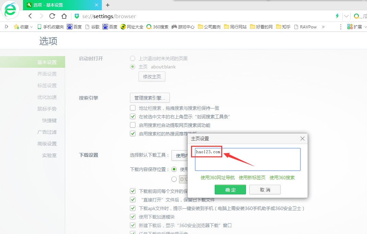Open the 公司案例 bookmark folder
Image resolution: width=367 pixels, height=234 pixels.
tap(209, 27)
